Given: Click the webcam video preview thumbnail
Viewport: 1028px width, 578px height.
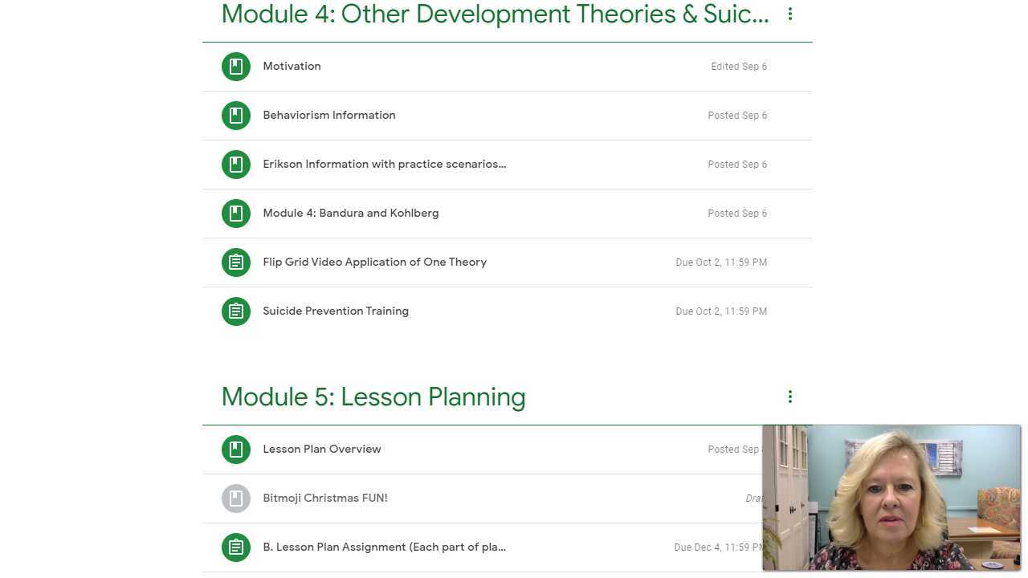Looking at the screenshot, I should pos(891,496).
